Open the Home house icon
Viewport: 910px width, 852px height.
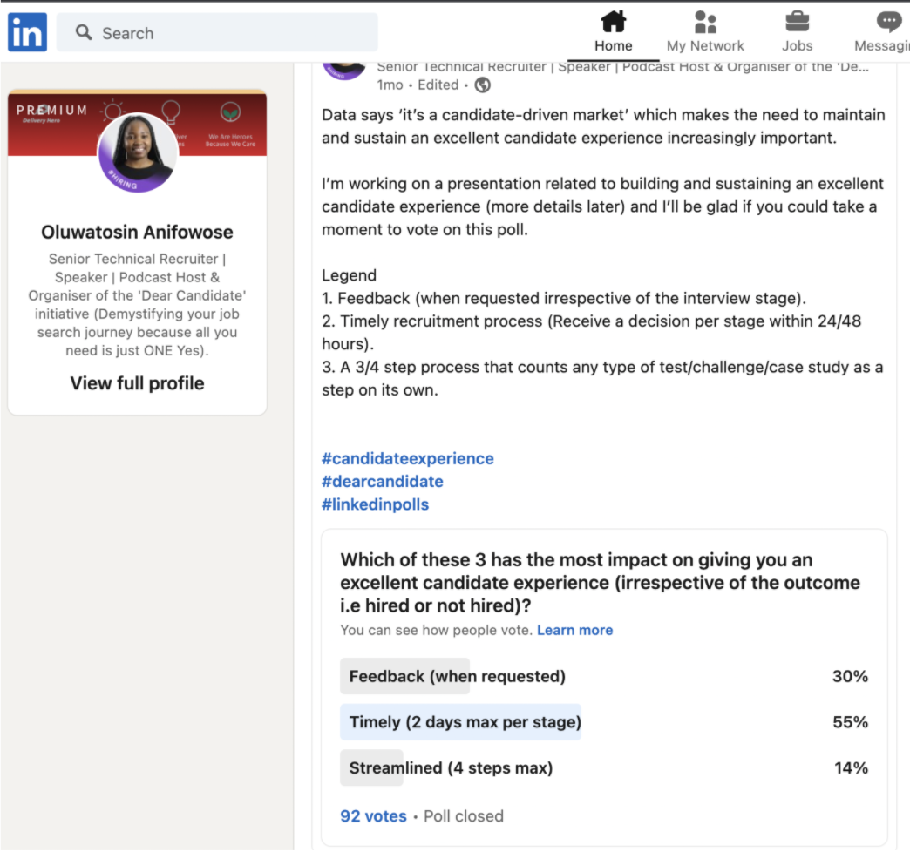(x=614, y=22)
